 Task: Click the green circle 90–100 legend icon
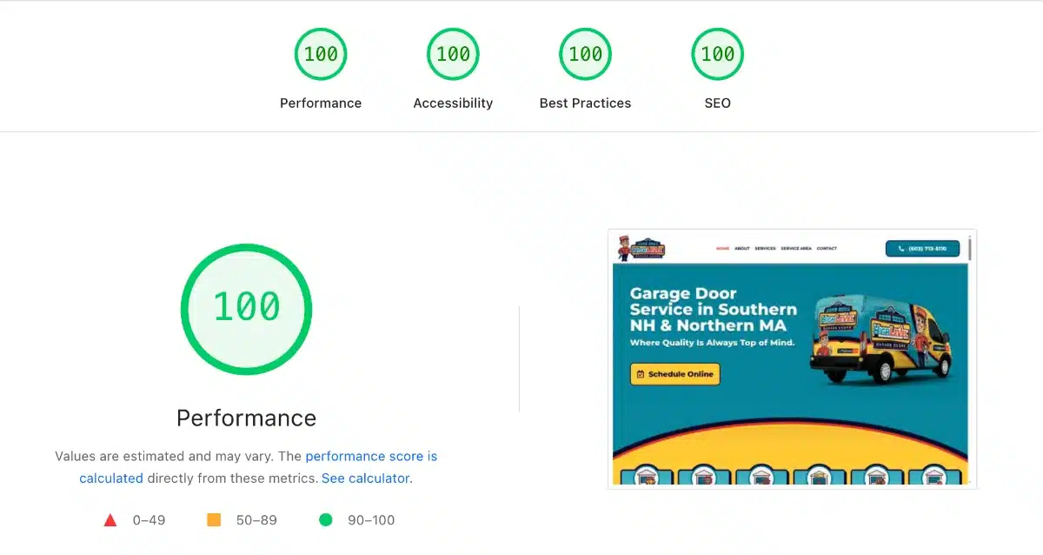click(326, 520)
